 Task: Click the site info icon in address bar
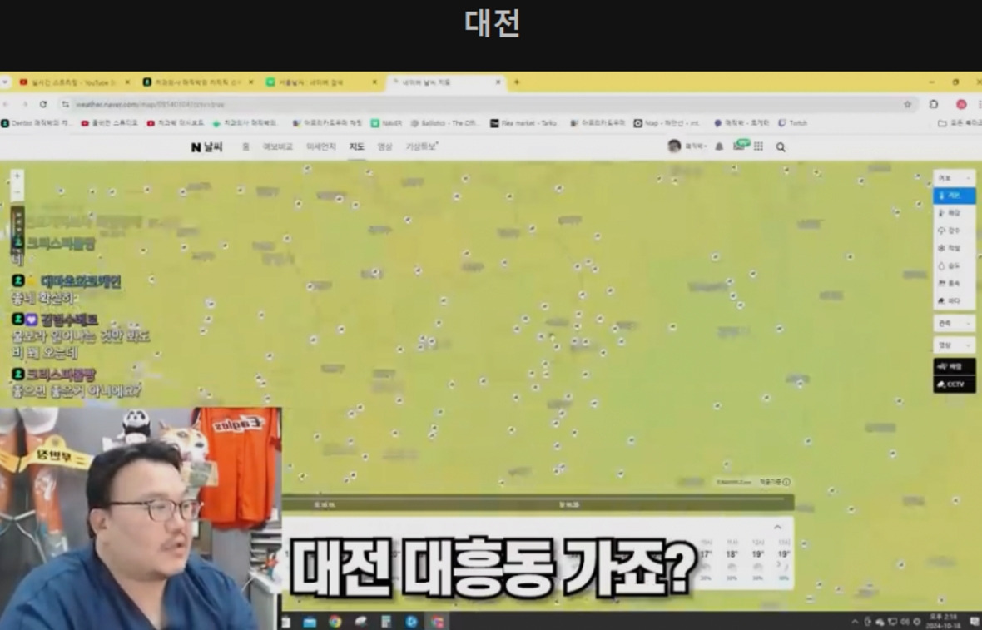tap(65, 104)
